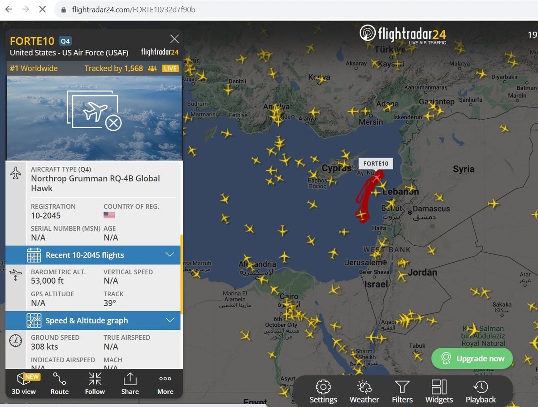Open the Weather layers
Screen dimensions: 538x407
tap(364, 392)
